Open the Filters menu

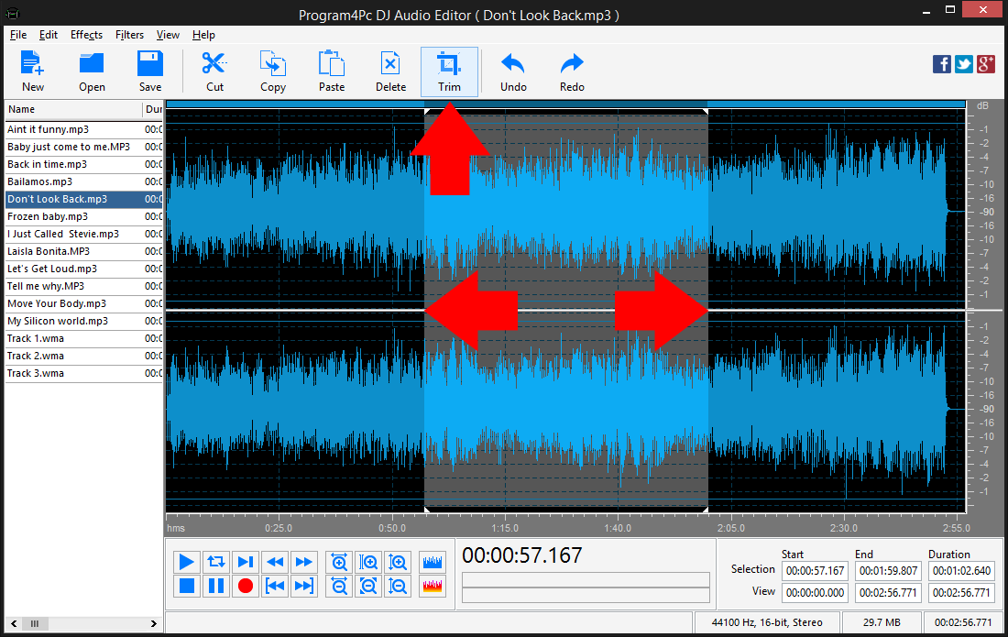pos(129,35)
